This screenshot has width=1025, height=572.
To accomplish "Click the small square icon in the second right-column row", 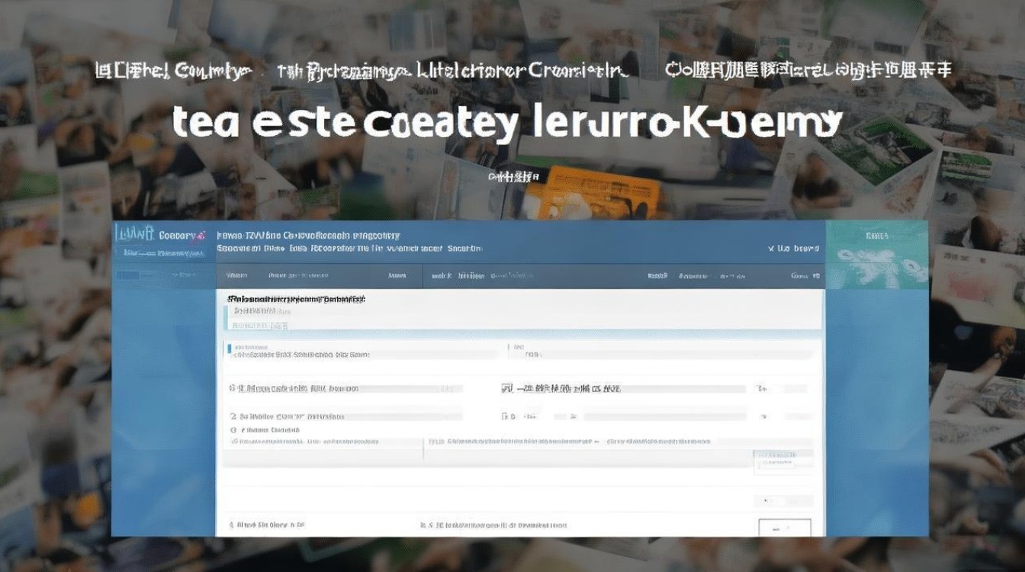I will pyautogui.click(x=504, y=416).
